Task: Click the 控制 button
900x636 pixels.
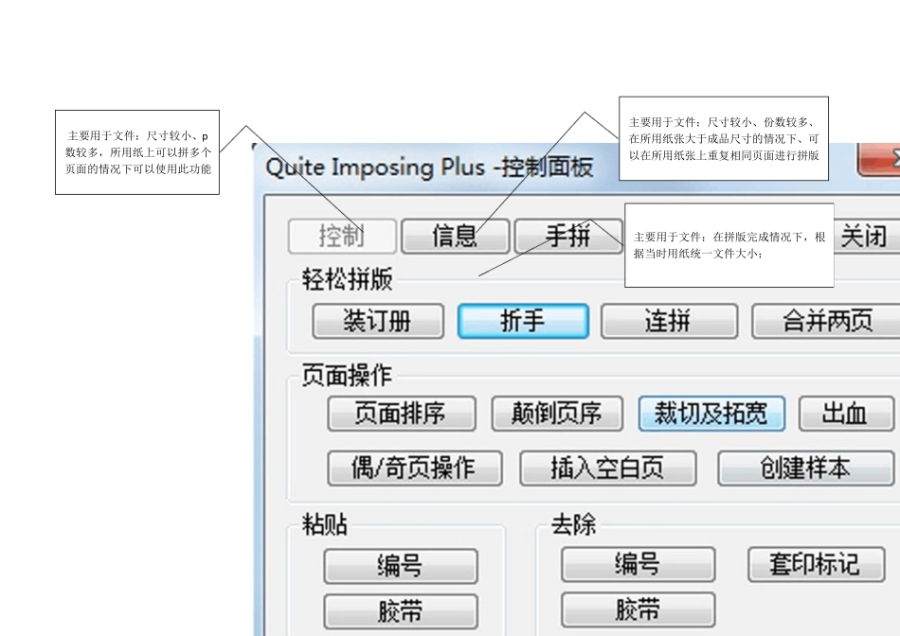Action: tap(342, 236)
